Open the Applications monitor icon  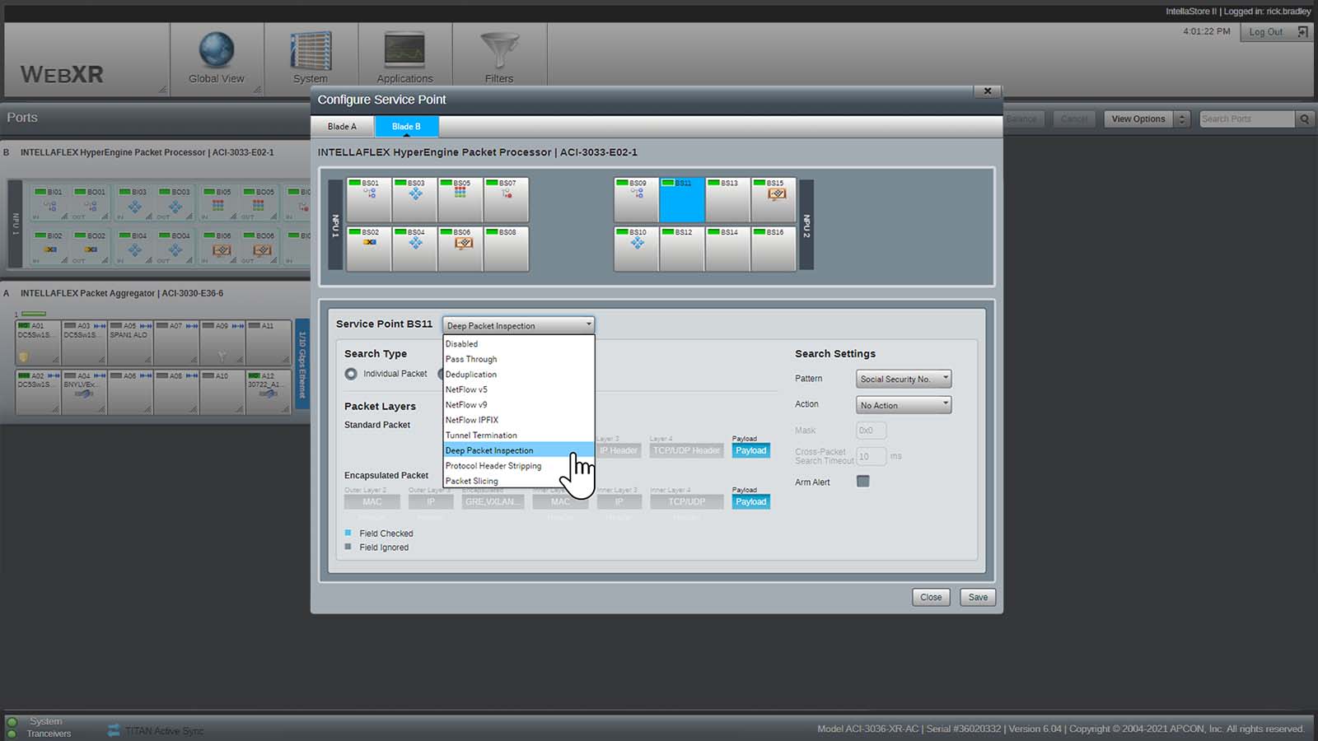(x=404, y=51)
